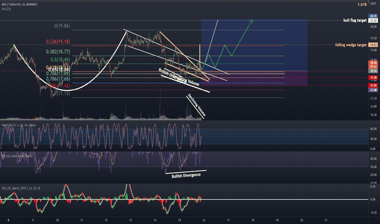This screenshot has width=380, height=224.
Task: Click 16.50 on the price scale
Action: click(x=373, y=115)
